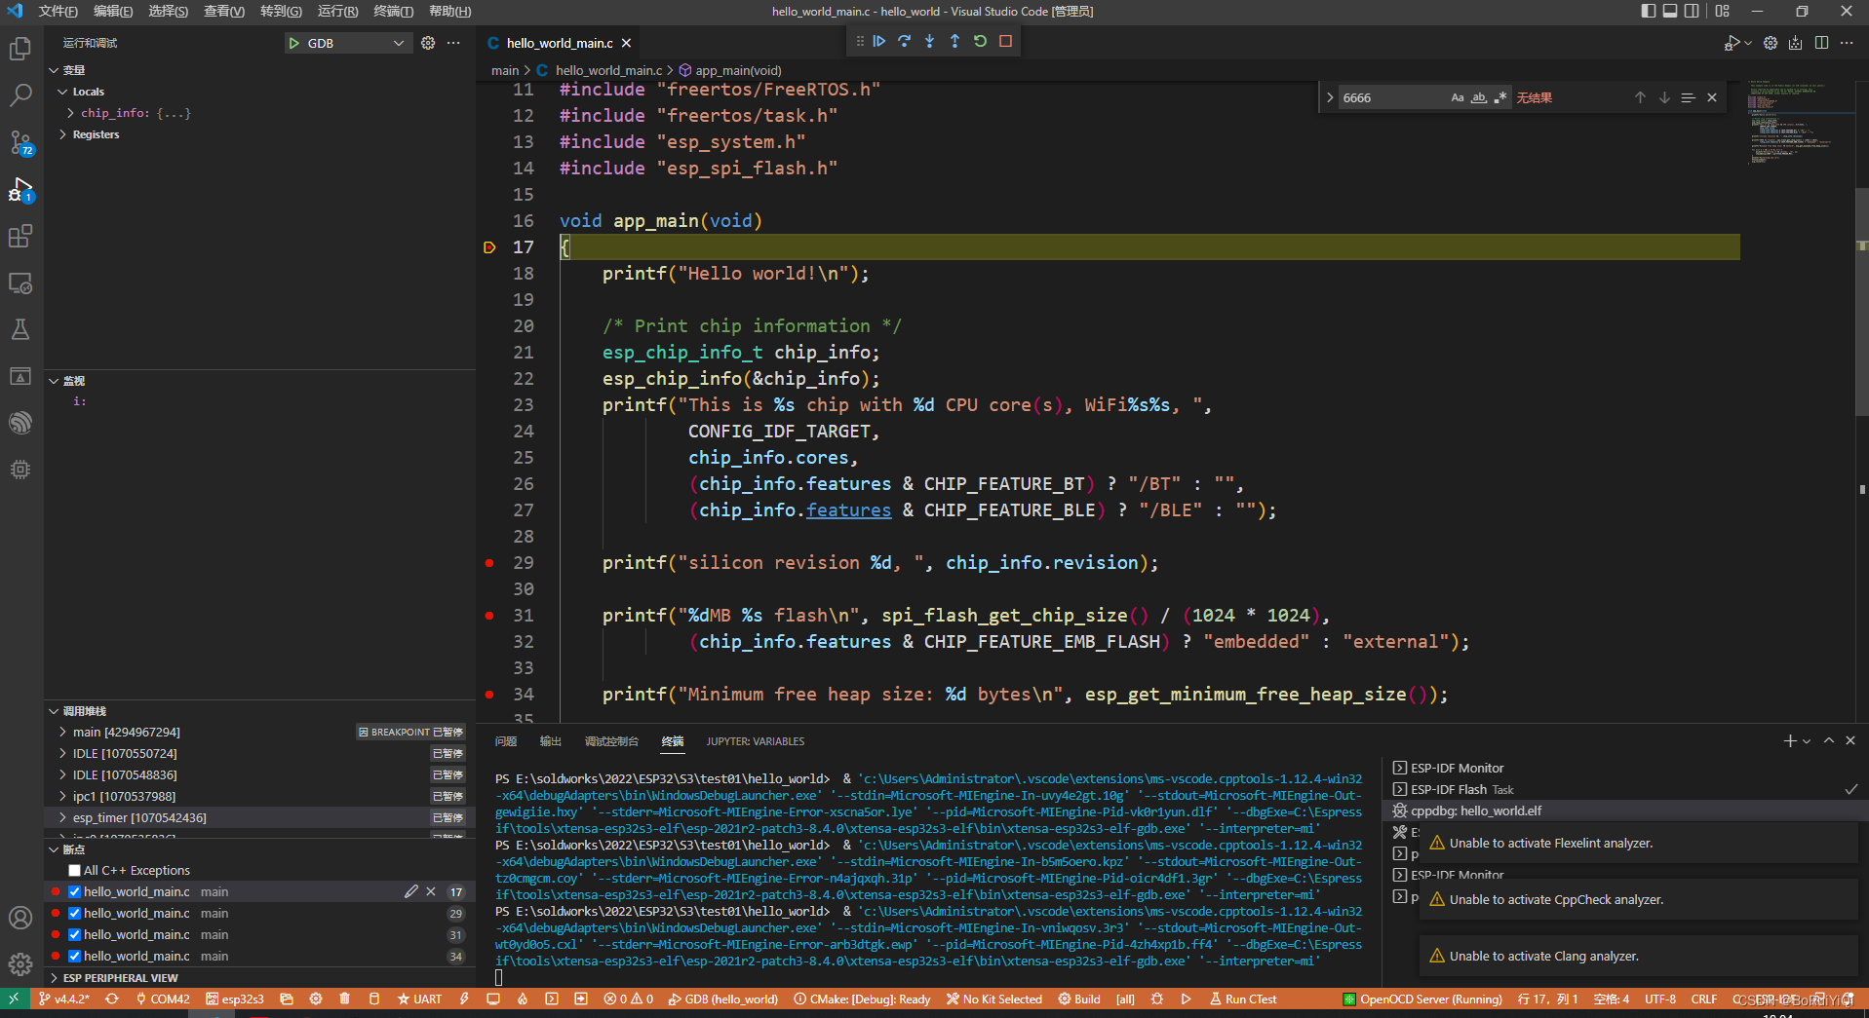The height and width of the screenshot is (1018, 1869).
Task: Uncheck the breakpoint at line 29
Action: [75, 913]
